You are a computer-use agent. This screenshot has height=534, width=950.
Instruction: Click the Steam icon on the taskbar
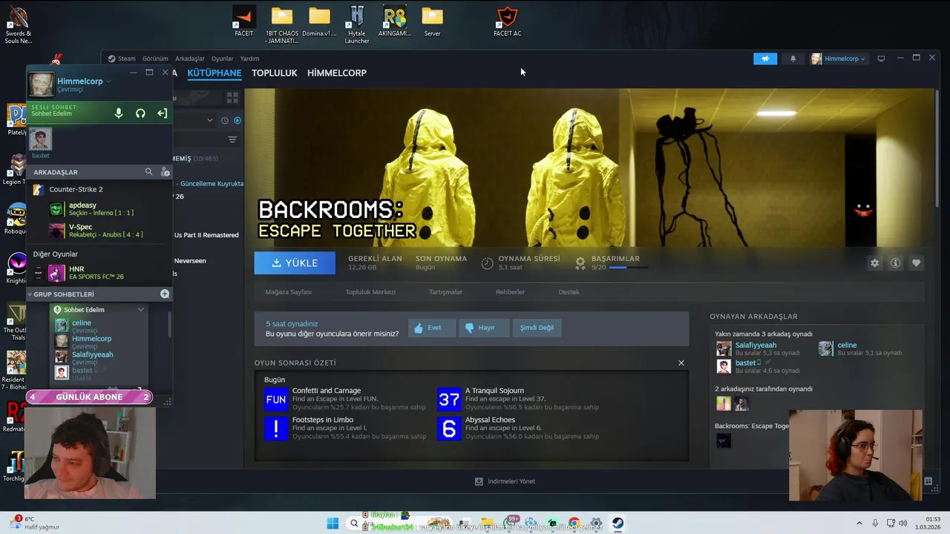pos(617,524)
